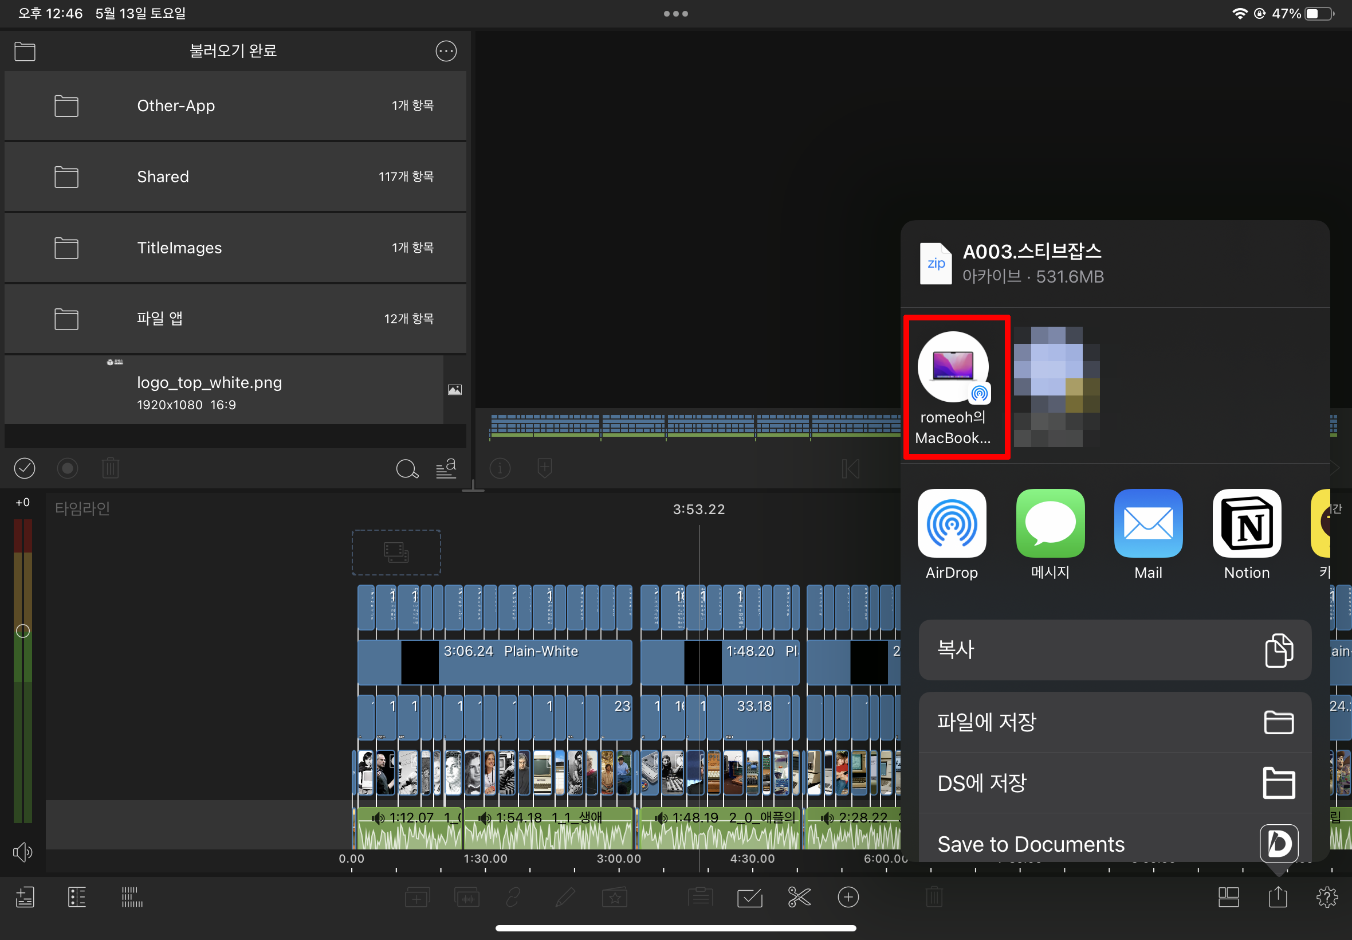Open the settings gear in bottom toolbar
The width and height of the screenshot is (1352, 940).
pos(1326,897)
